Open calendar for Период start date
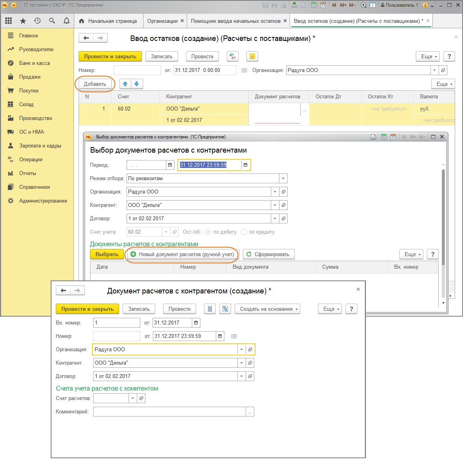 click(x=170, y=165)
